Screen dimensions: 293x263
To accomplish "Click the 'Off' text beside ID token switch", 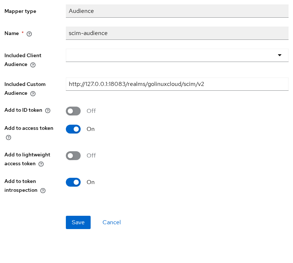I will (x=91, y=111).
